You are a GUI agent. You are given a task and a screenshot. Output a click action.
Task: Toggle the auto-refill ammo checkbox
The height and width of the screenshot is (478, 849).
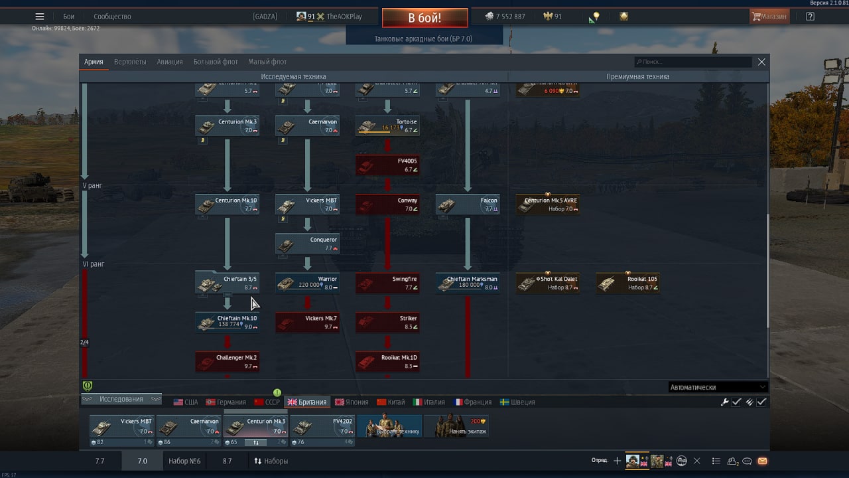(761, 402)
